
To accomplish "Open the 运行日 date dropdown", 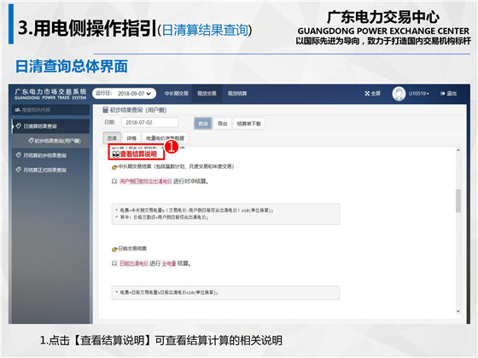I will tap(125, 94).
